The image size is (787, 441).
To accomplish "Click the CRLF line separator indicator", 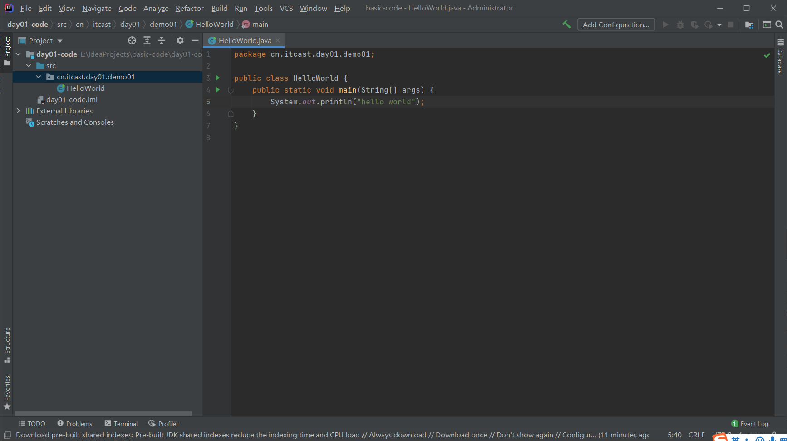I will (x=696, y=435).
